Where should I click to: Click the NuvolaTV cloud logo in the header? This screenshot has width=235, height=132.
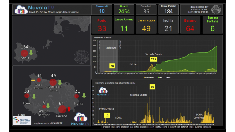[x=21, y=9]
